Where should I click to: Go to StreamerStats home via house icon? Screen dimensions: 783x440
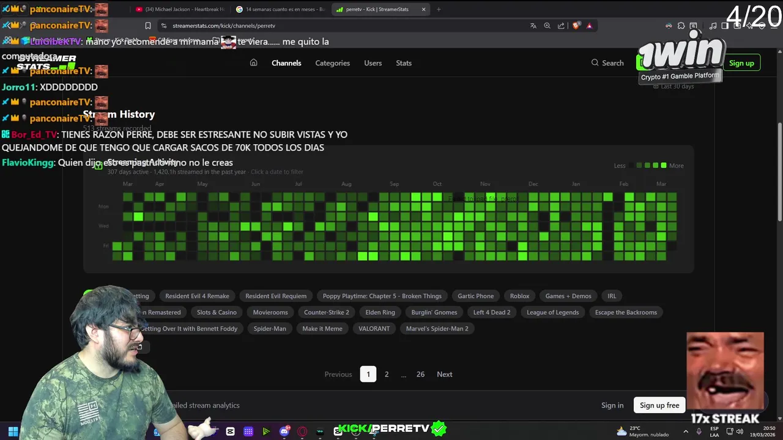point(253,63)
